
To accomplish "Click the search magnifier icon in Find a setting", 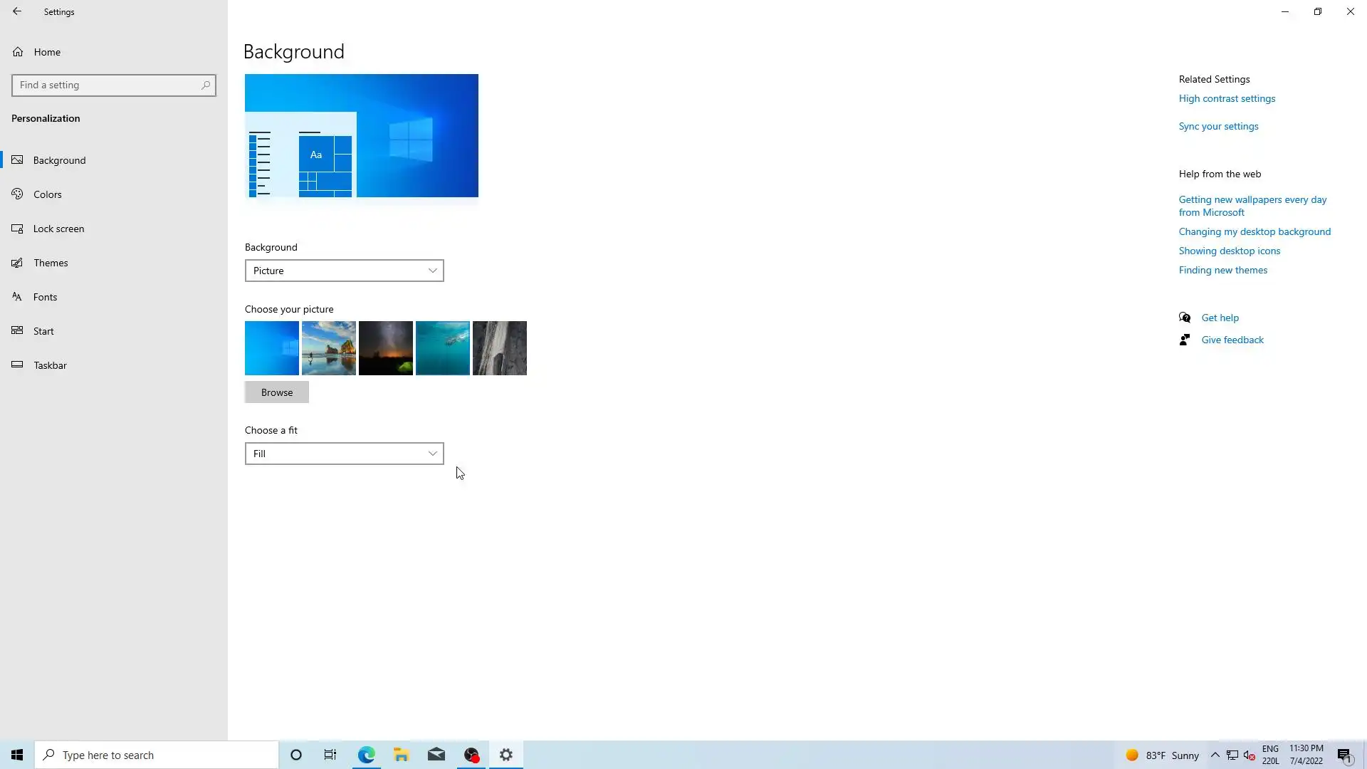I will [206, 85].
